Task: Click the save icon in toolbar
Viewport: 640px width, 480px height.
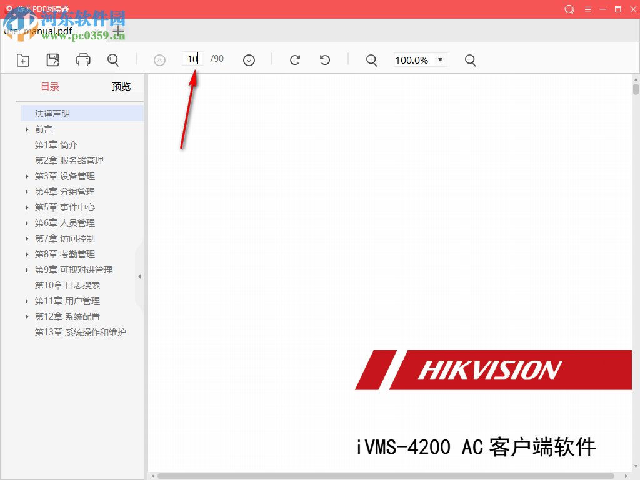Action: coord(53,60)
